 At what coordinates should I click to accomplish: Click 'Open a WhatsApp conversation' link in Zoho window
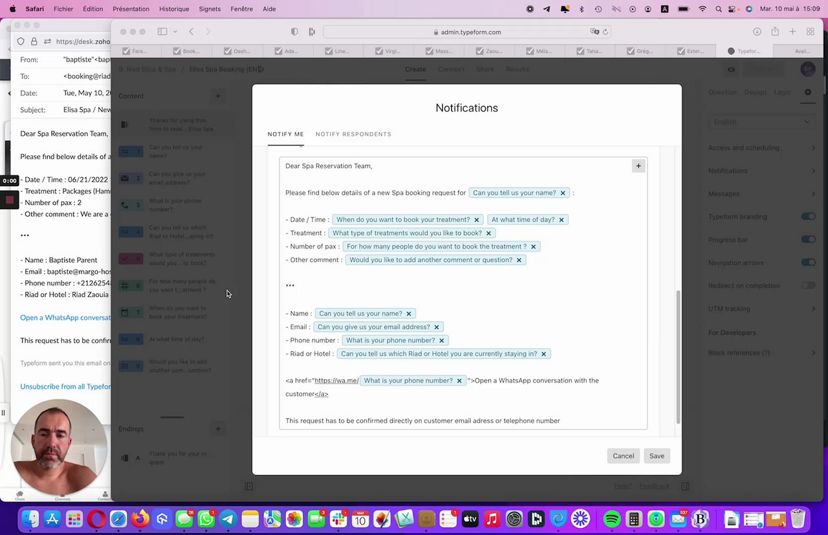coord(65,318)
